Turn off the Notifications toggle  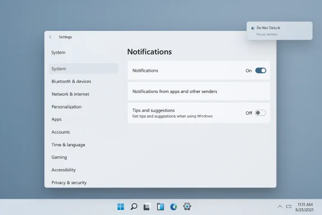click(x=261, y=71)
